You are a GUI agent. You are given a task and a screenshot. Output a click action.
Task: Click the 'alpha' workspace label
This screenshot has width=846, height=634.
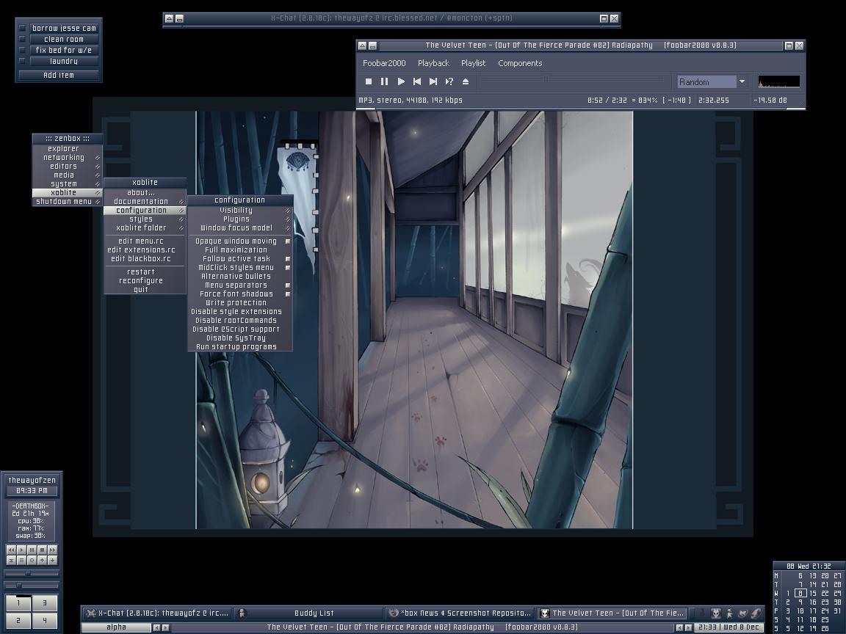(116, 627)
